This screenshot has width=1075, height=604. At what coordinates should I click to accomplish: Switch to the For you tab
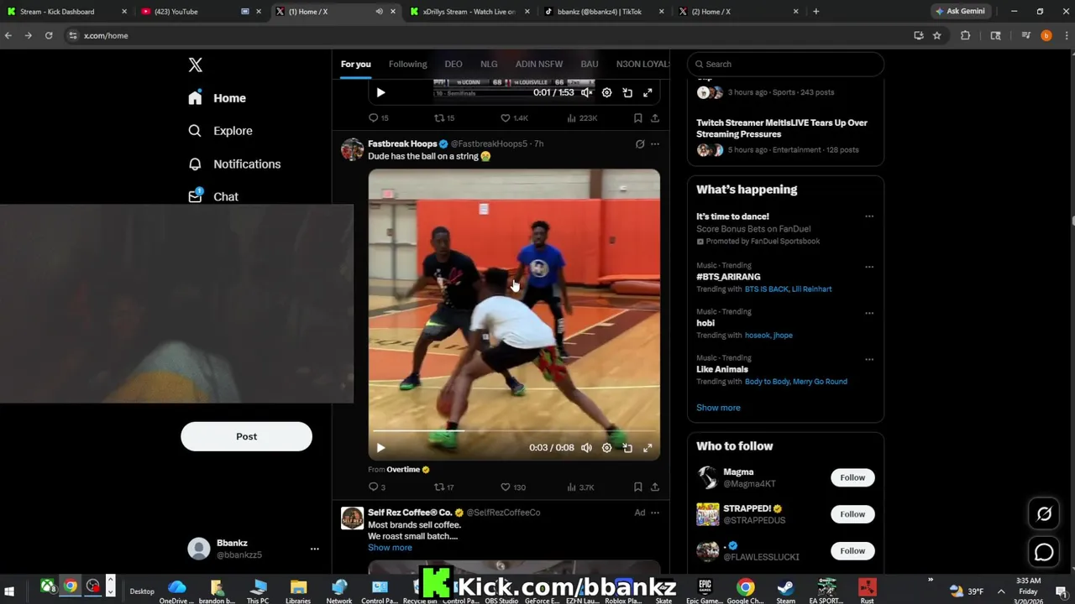[355, 64]
